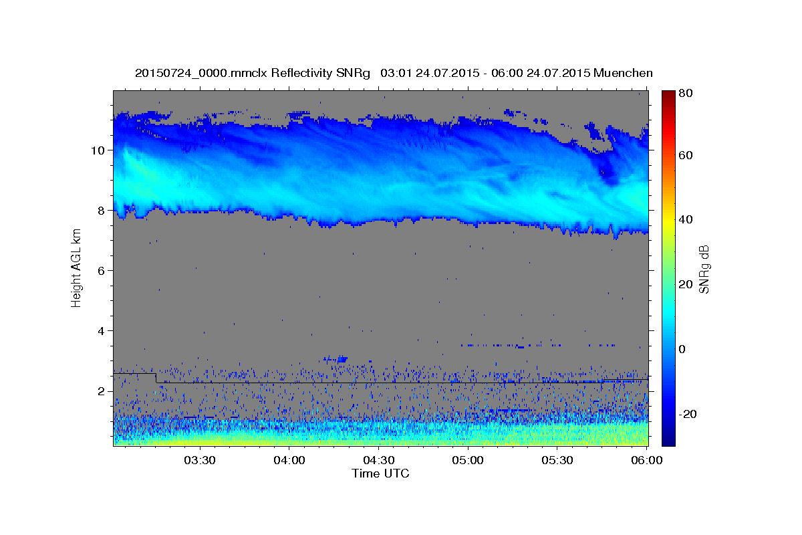Click the colorbar value 60 label

pyautogui.click(x=685, y=155)
